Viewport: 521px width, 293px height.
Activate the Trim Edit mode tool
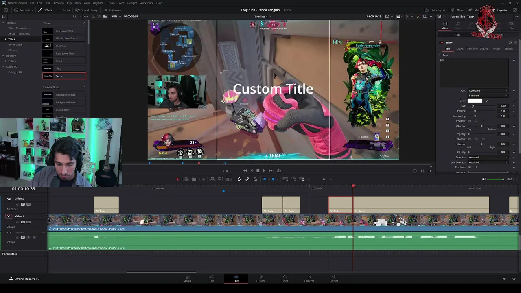[x=186, y=179]
